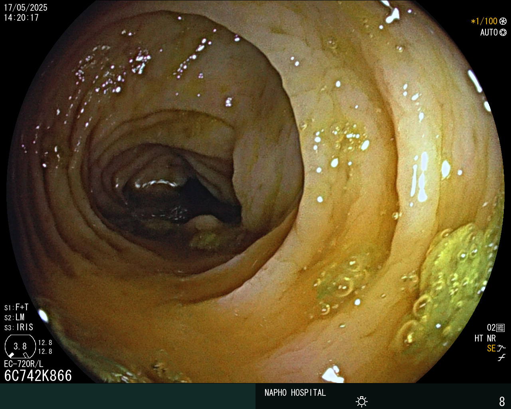Click the HT NR noise reduction label
Viewport: 511px width, 409px height.
pyautogui.click(x=485, y=338)
